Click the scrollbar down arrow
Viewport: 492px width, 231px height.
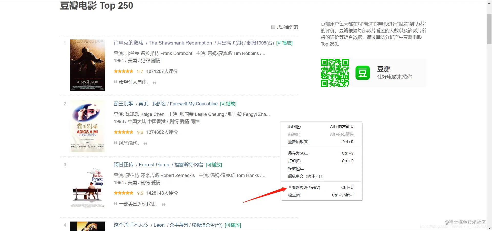point(489,228)
